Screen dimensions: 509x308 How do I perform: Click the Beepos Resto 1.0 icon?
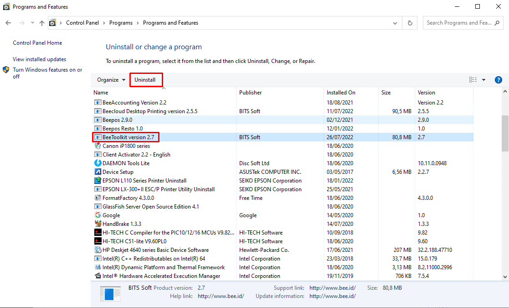tap(98, 128)
